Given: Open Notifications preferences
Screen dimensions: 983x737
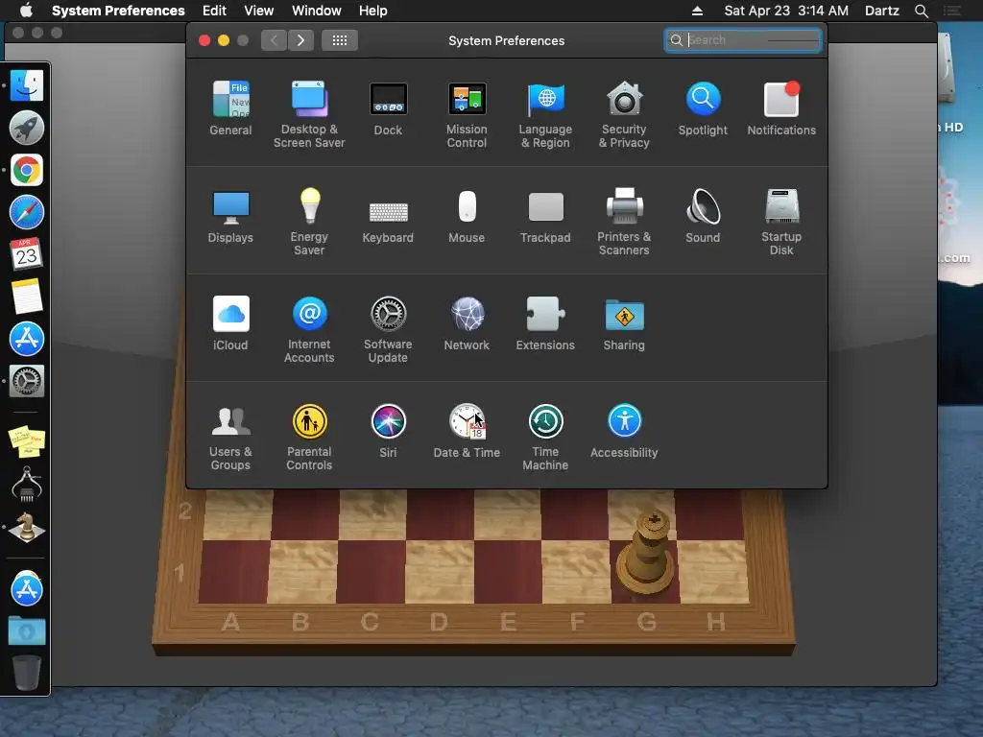Looking at the screenshot, I should [x=781, y=107].
